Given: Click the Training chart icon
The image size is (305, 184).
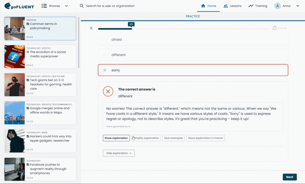Looking at the screenshot, I should click(x=251, y=6).
